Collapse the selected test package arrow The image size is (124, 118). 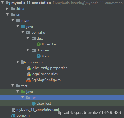pyautogui.click(x=23, y=97)
